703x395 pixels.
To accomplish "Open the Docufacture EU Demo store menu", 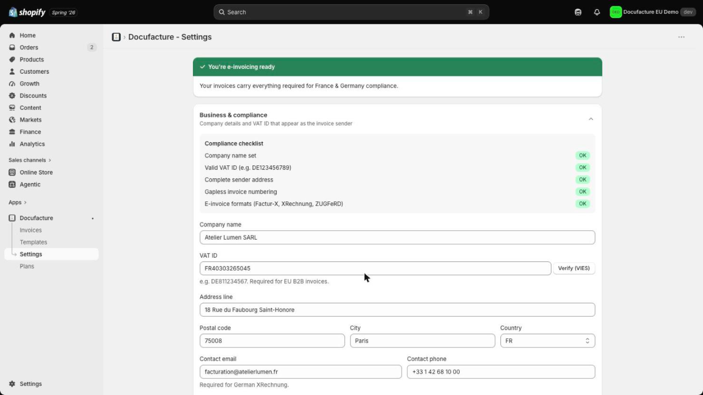I will tap(653, 12).
